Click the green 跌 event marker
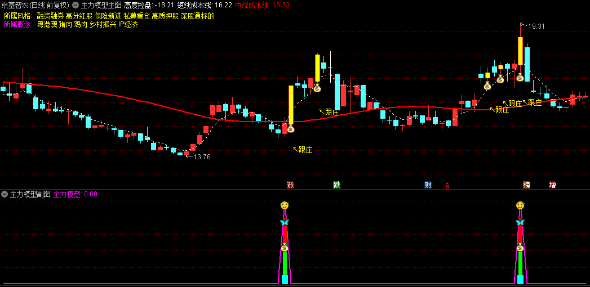The width and height of the screenshot is (590, 287). point(336,185)
